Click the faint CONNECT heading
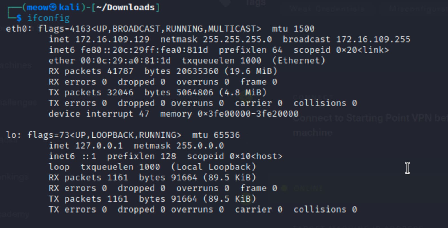Image resolution: width=448 pixels, height=228 pixels. pos(313,97)
